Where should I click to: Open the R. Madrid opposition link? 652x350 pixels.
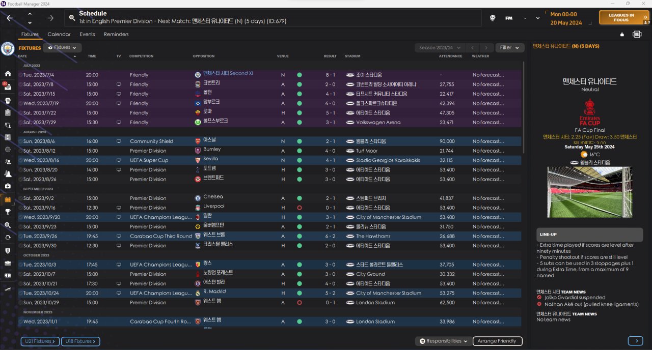coord(214,292)
